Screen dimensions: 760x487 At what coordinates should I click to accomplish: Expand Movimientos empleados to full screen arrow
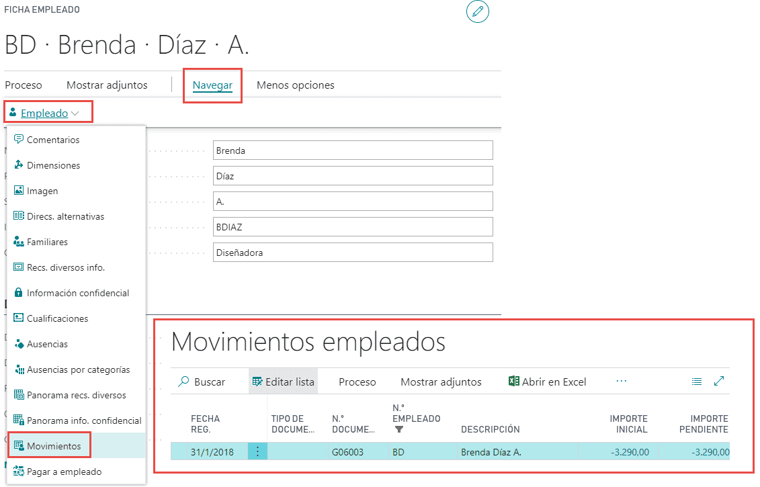click(719, 381)
